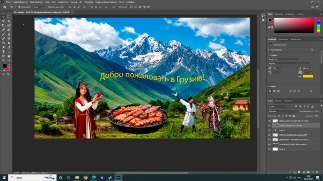Select the Crop tool
This screenshot has height=181, width=323.
coord(3,26)
